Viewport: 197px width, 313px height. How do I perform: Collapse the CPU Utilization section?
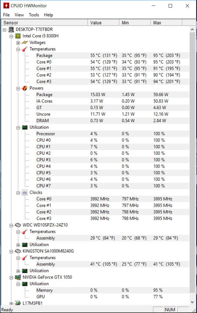click(x=18, y=128)
